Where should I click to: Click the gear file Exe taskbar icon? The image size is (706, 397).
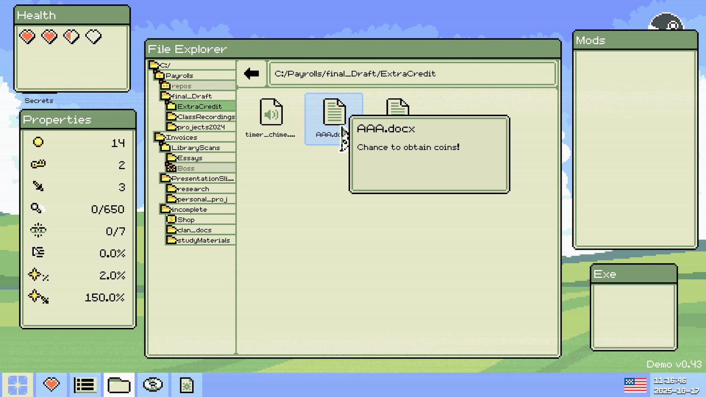pos(186,385)
